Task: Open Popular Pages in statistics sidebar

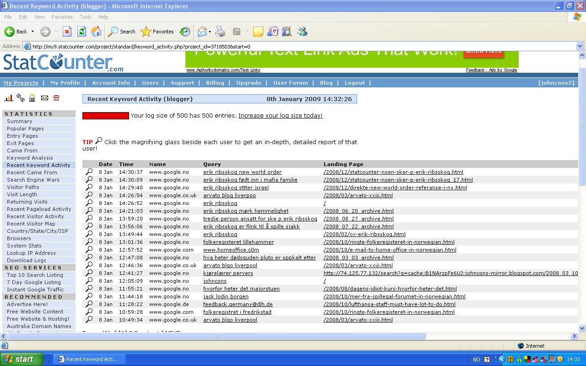Action: pos(25,129)
